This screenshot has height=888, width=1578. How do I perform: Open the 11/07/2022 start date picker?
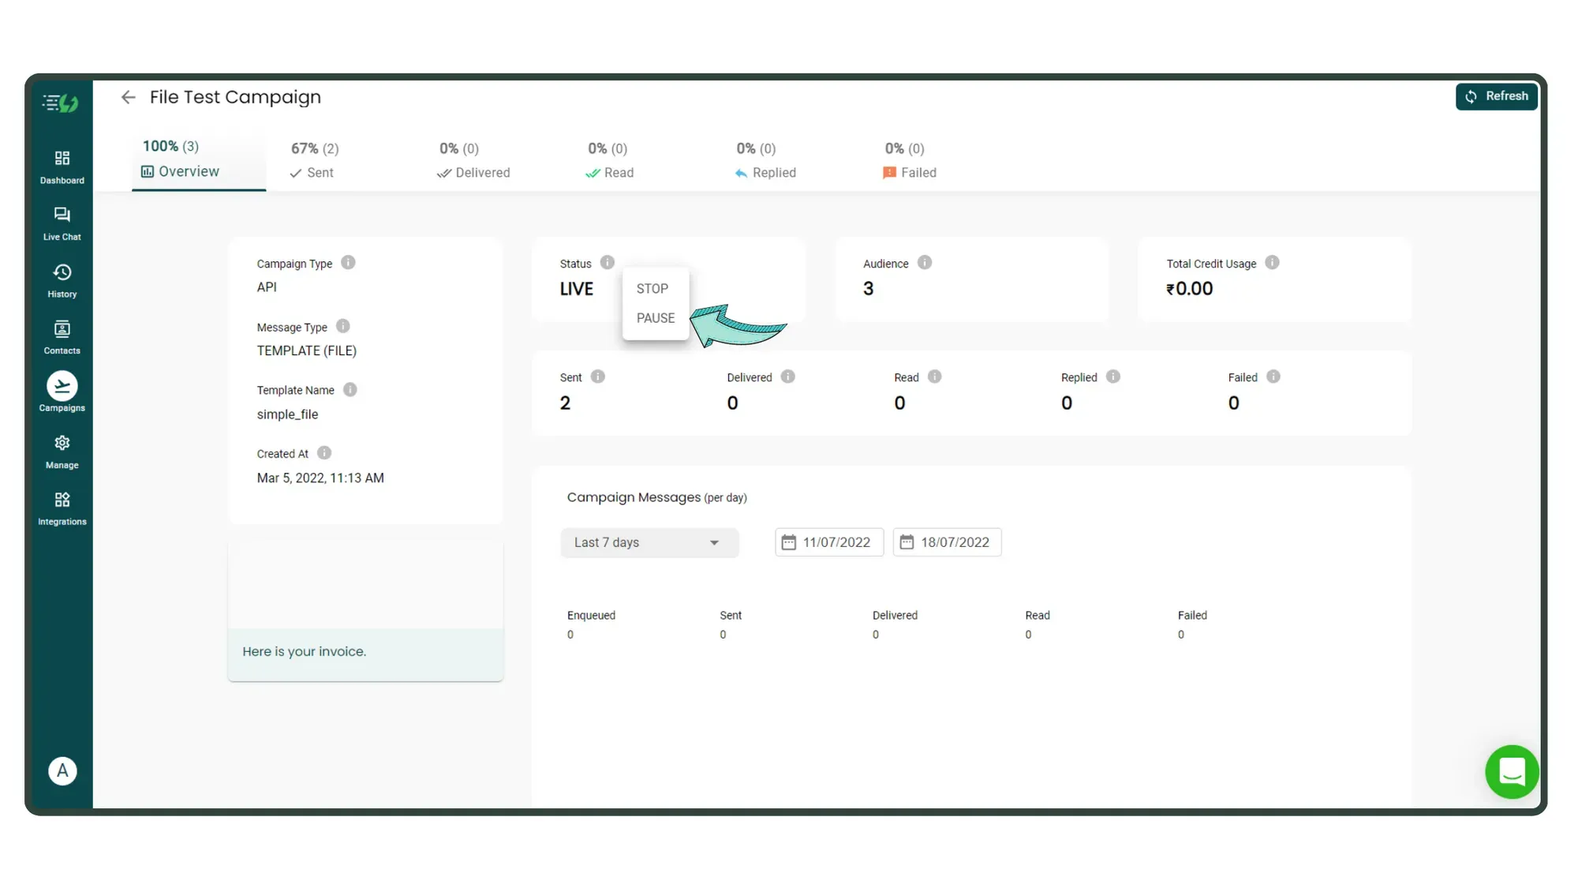[x=828, y=542]
